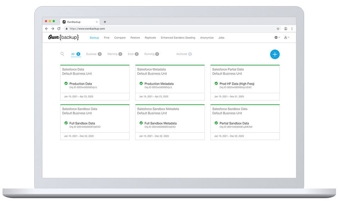The height and width of the screenshot is (201, 340).
Task: Open the Restore menu item
Action: click(135, 38)
